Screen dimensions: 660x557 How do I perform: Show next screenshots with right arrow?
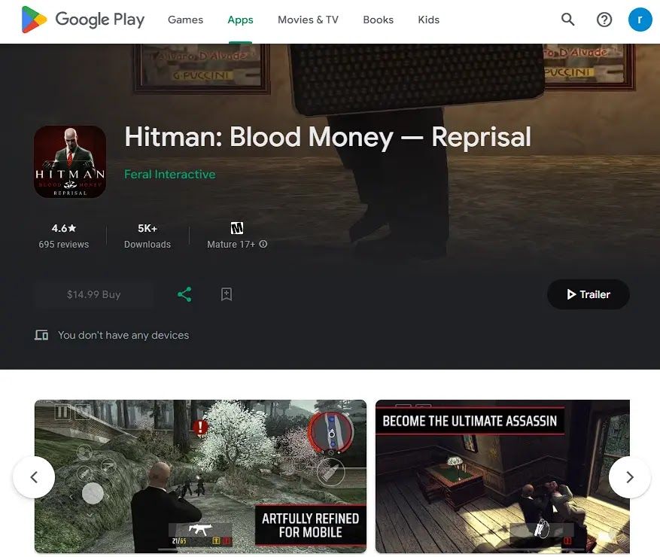tap(630, 477)
